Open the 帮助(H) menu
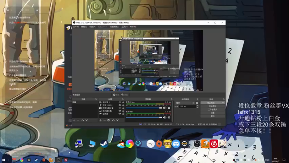Image resolution: width=289 pixels, height=163 pixels. pos(133,27)
